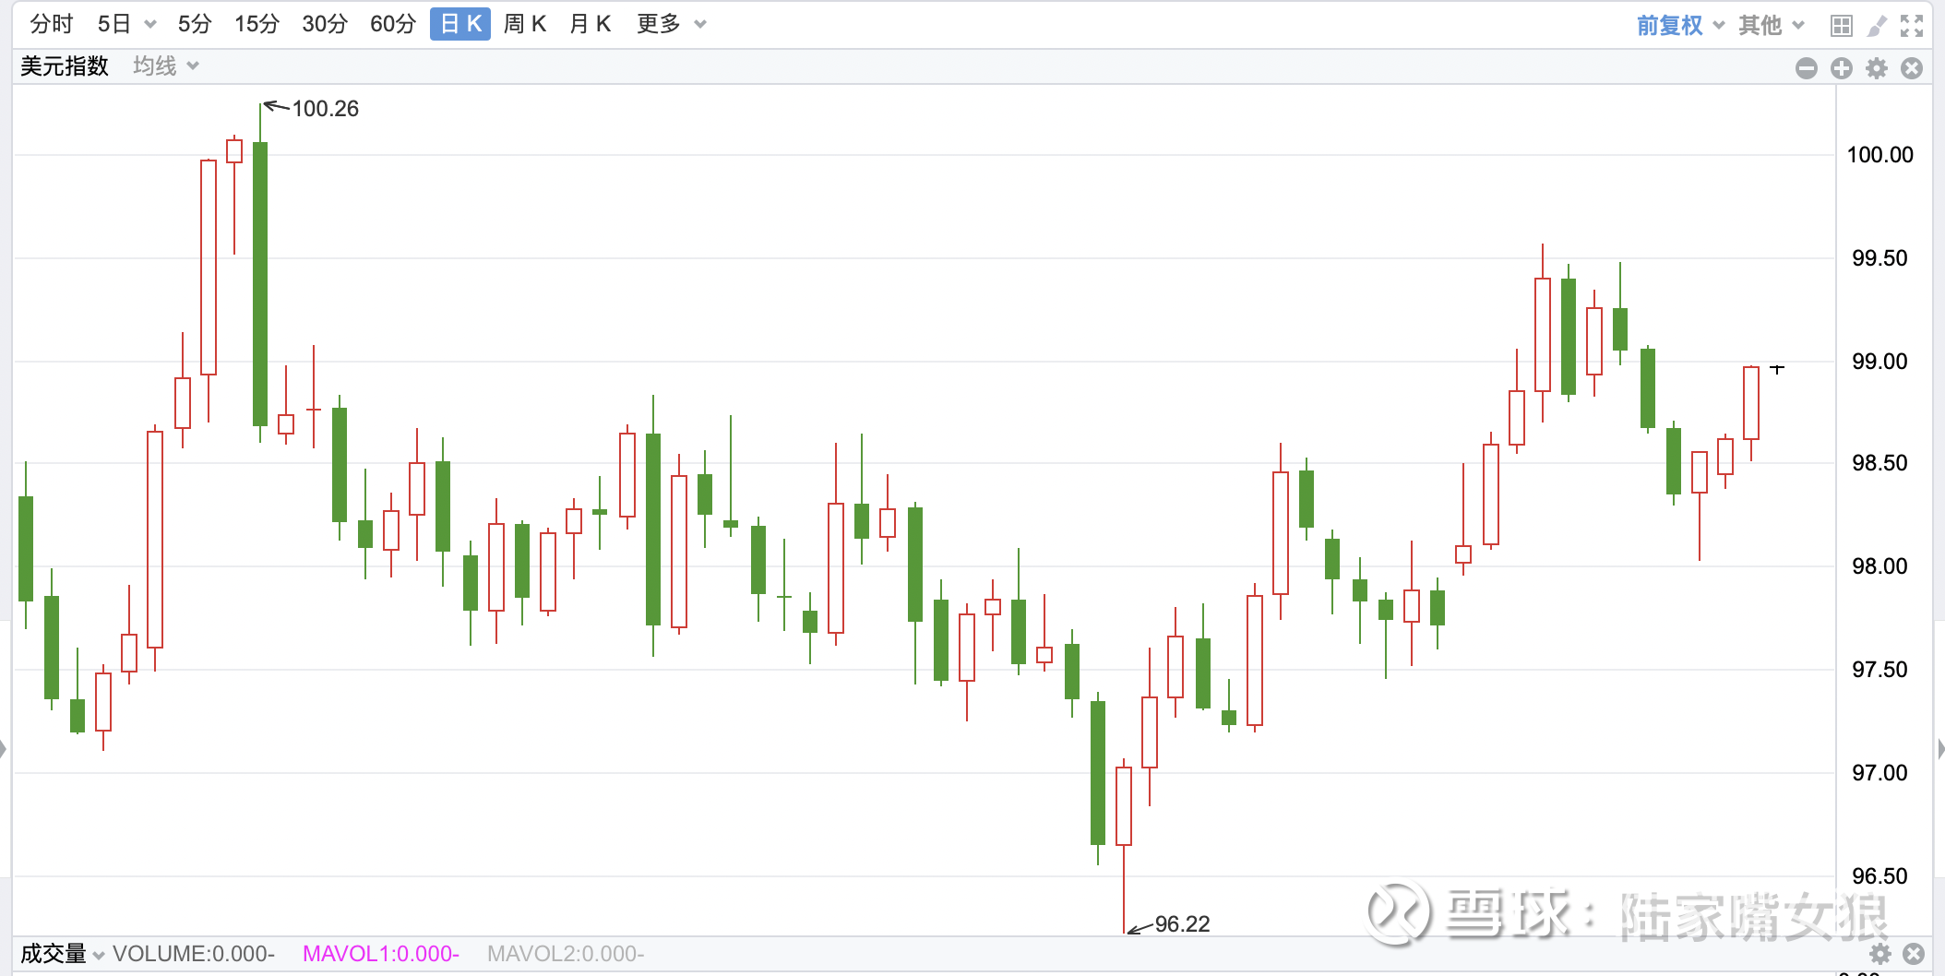Show the 60分 timeframe chart
1945x976 pixels.
392,24
